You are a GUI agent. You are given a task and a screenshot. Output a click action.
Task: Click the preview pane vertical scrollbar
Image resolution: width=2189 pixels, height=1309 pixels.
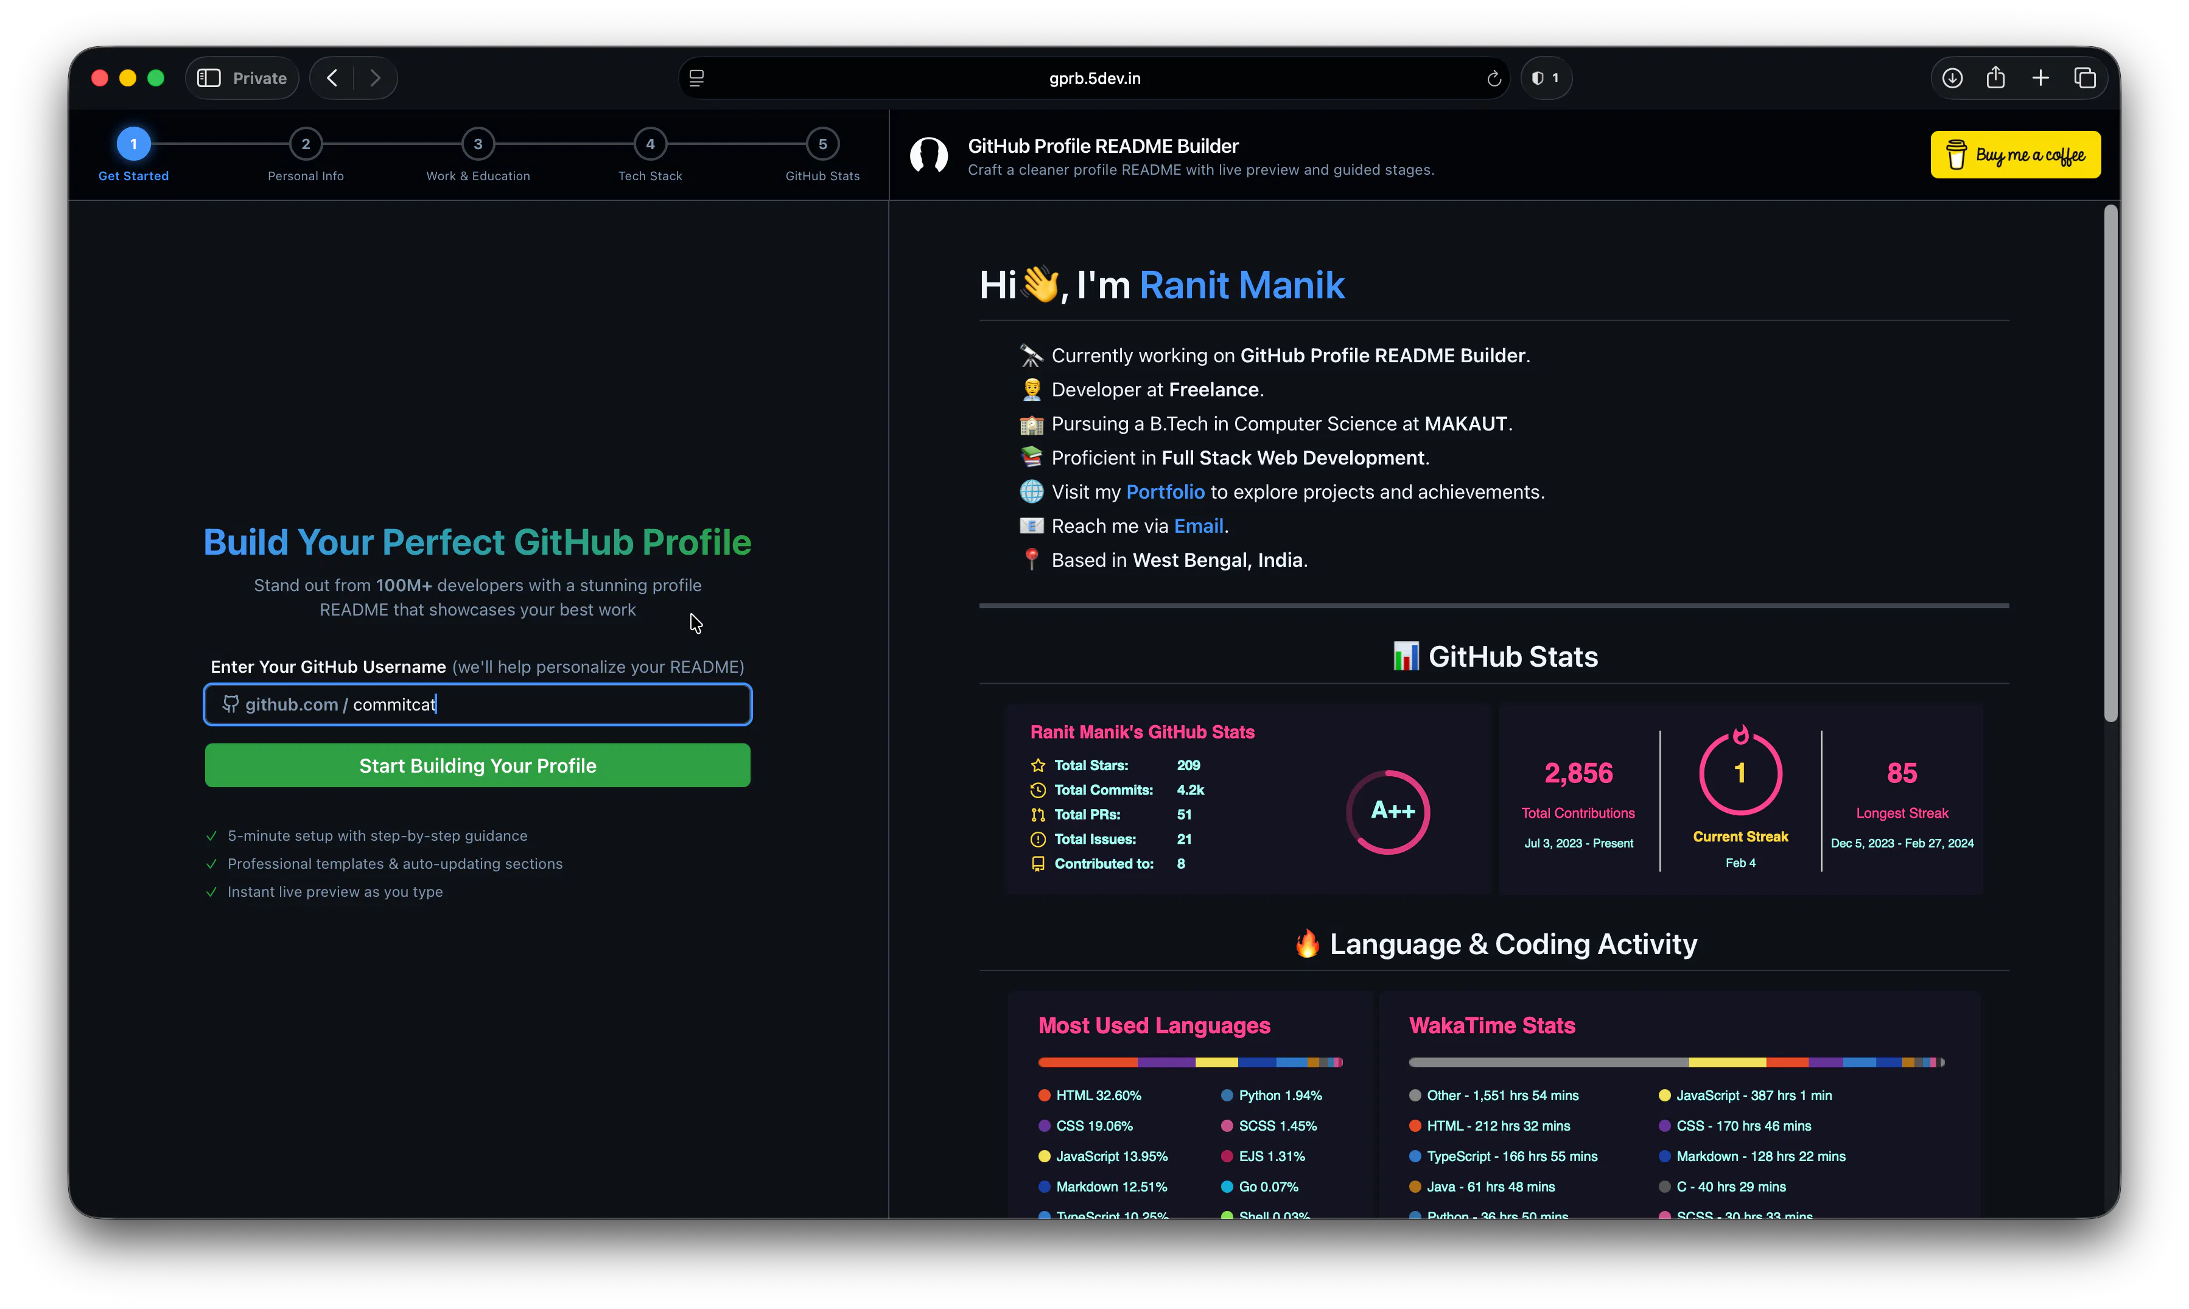(x=2110, y=463)
